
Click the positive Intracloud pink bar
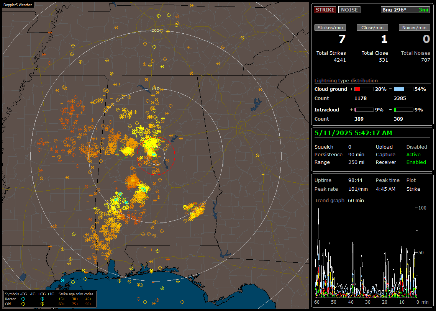364,110
